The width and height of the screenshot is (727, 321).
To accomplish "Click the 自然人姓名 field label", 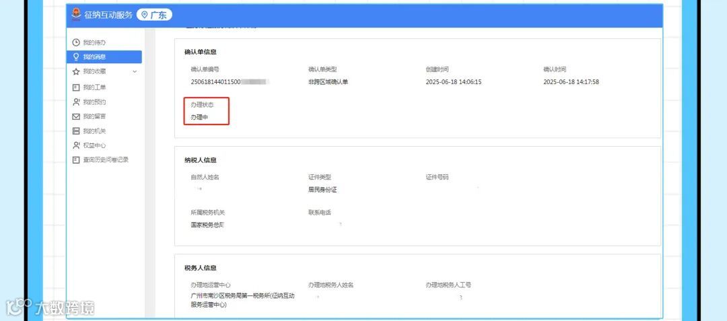I will [x=205, y=178].
